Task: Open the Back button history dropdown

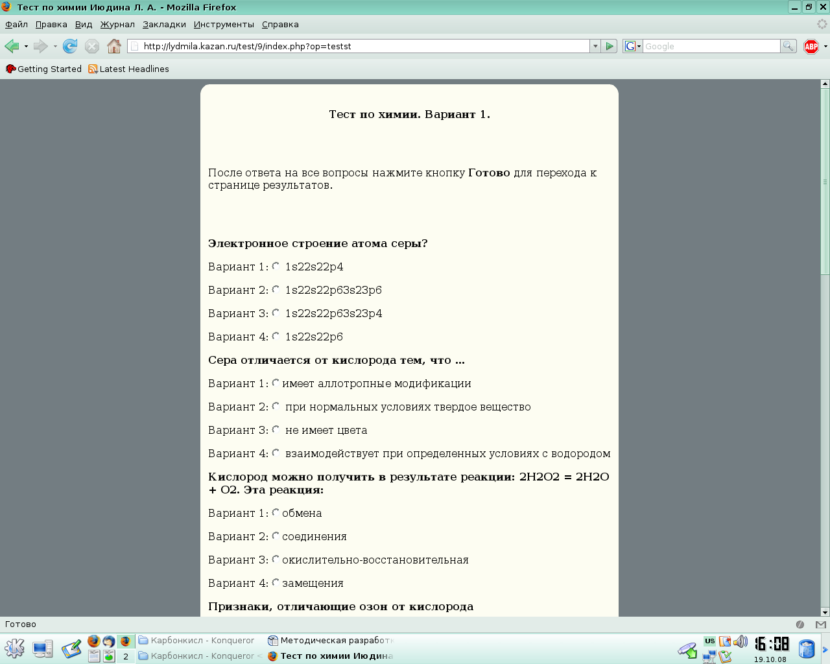Action: coord(26,46)
